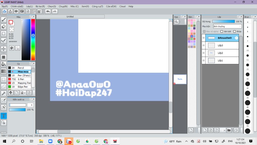The image size is (257, 145).
Task: Toggle the Khóa checkbox
Action: tap(235, 31)
